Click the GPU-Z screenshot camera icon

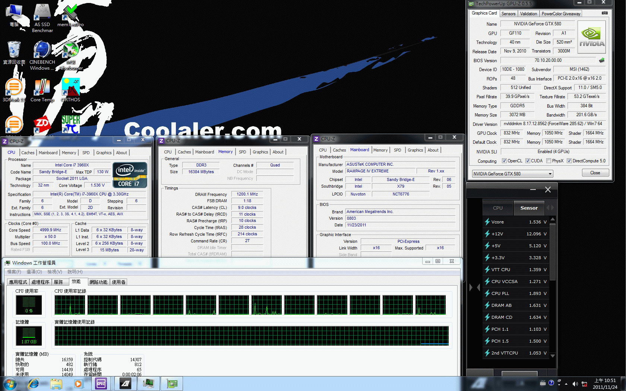pyautogui.click(x=604, y=13)
